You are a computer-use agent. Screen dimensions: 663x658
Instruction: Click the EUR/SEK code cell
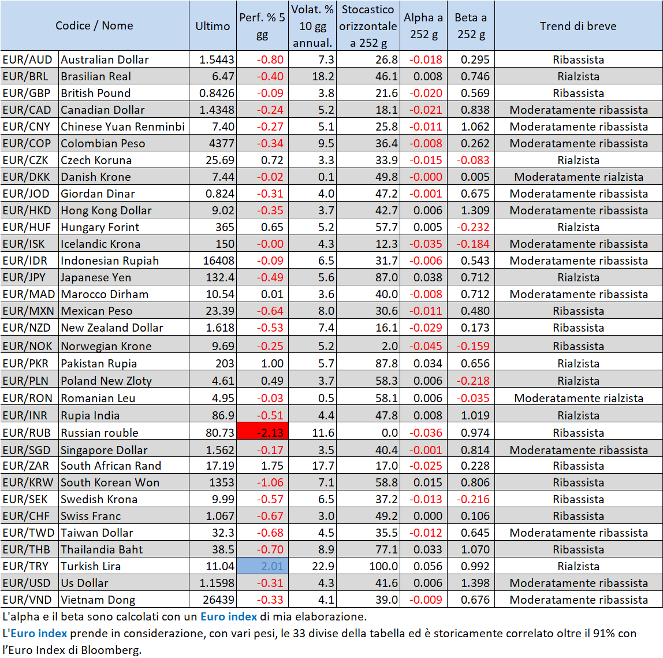click(29, 499)
